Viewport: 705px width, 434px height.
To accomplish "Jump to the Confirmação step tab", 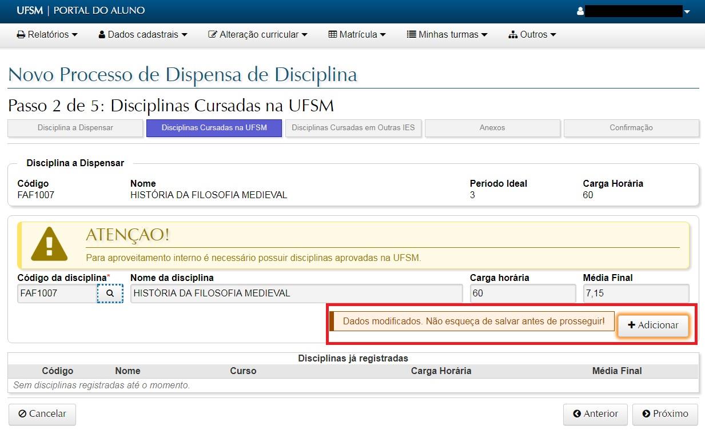I will pyautogui.click(x=631, y=128).
